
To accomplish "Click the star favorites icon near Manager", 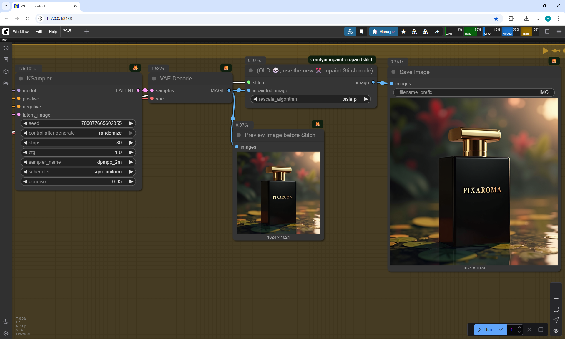I will [403, 32].
